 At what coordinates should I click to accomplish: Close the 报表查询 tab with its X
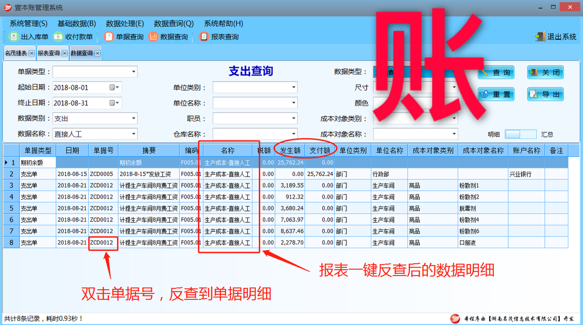pyautogui.click(x=65, y=54)
